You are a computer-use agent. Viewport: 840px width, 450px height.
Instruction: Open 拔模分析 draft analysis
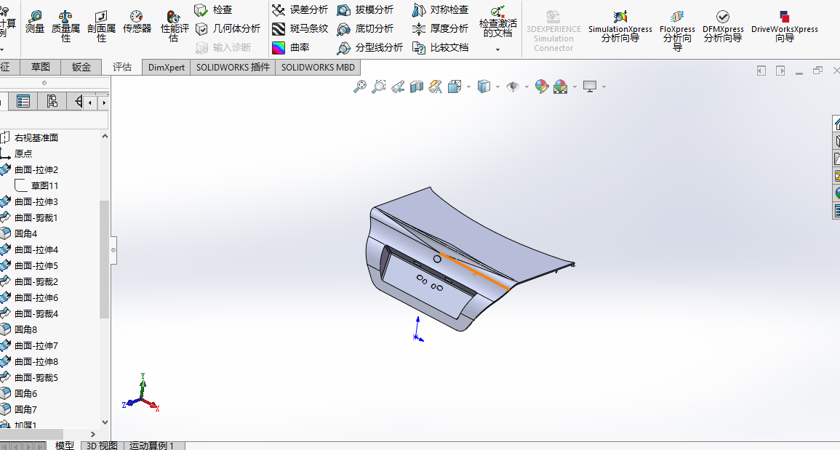(365, 9)
